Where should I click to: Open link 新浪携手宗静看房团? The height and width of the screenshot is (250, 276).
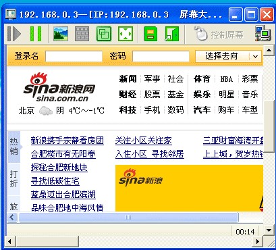pyautogui.click(x=67, y=141)
